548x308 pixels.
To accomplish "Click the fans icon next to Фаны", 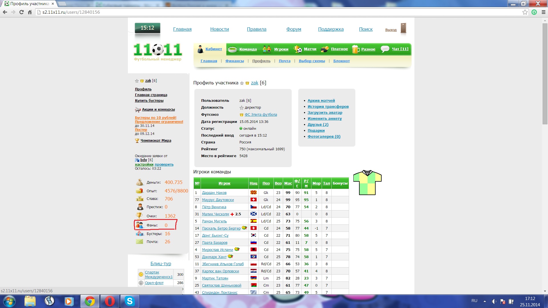I will pos(140,225).
